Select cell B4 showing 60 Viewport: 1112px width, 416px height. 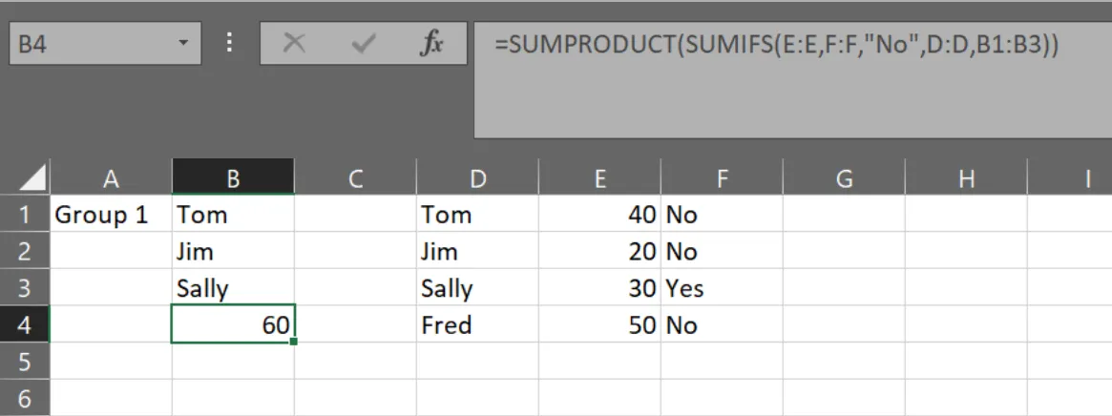coord(233,325)
